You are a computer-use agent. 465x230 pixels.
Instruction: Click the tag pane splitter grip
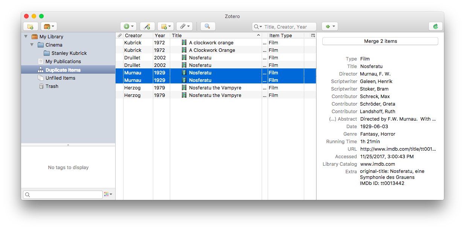coord(68,145)
